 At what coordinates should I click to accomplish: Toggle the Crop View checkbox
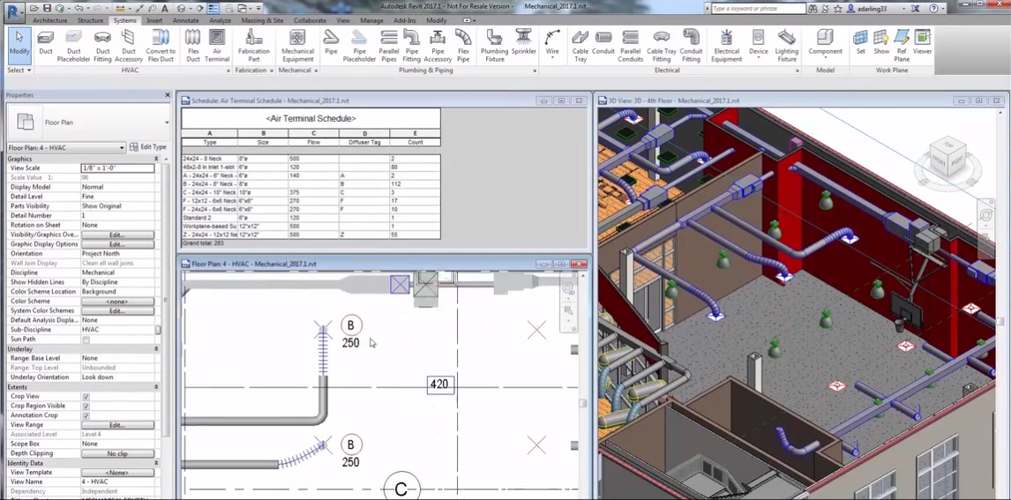(x=86, y=397)
